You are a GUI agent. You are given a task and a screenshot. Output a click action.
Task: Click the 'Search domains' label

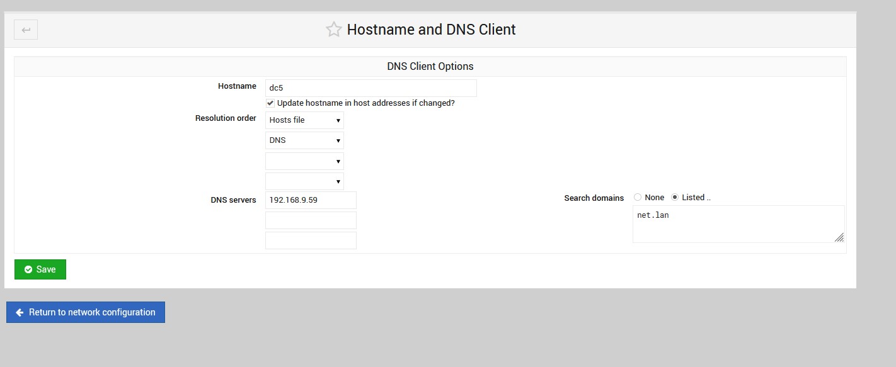click(594, 198)
